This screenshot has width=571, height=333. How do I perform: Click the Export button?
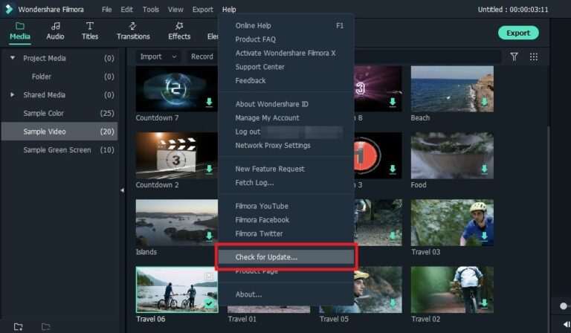tap(518, 33)
